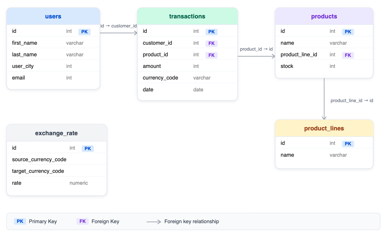
Task: Click the PK badge in users id row
Action: (x=84, y=32)
